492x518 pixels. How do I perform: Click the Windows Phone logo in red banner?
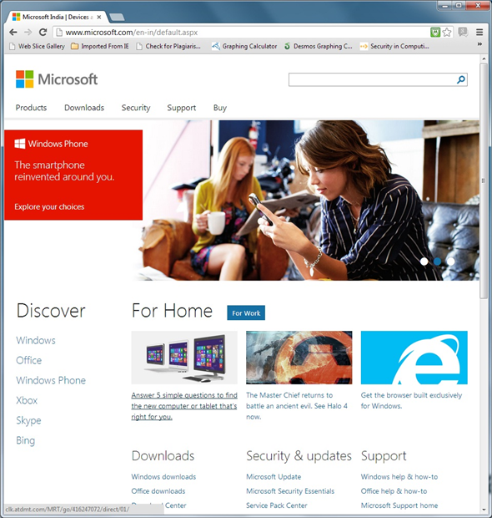coord(51,144)
